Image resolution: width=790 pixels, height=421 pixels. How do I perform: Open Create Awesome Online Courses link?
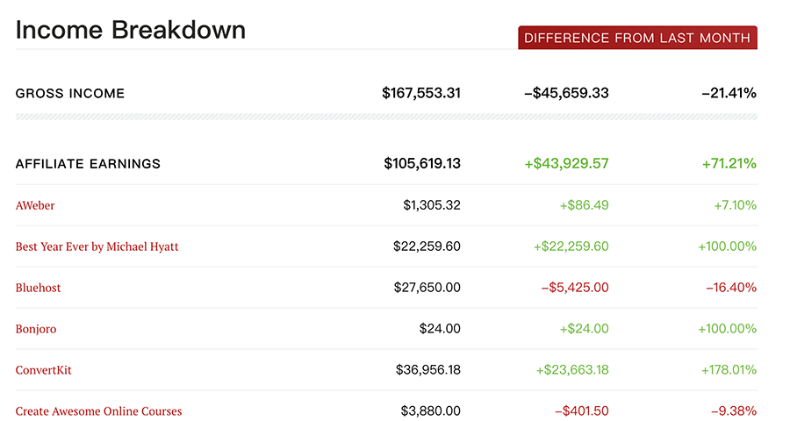tap(98, 411)
